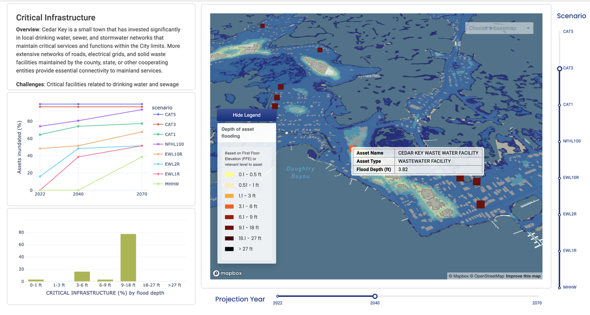
Task: Click the > 27 ft black swatch
Action: click(229, 249)
